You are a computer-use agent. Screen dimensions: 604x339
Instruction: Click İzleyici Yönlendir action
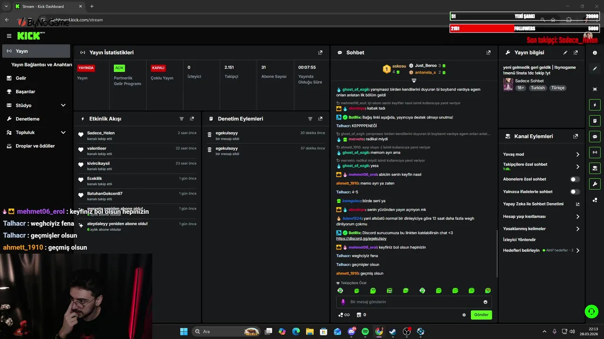(519, 240)
